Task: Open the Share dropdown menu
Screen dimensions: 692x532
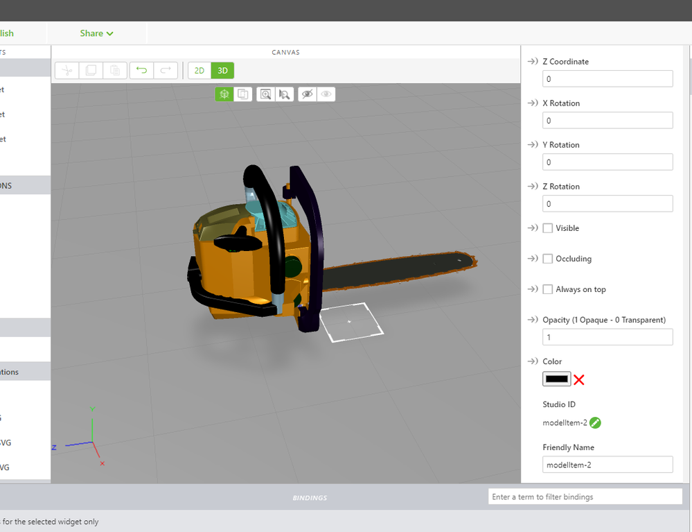Action: 96,33
